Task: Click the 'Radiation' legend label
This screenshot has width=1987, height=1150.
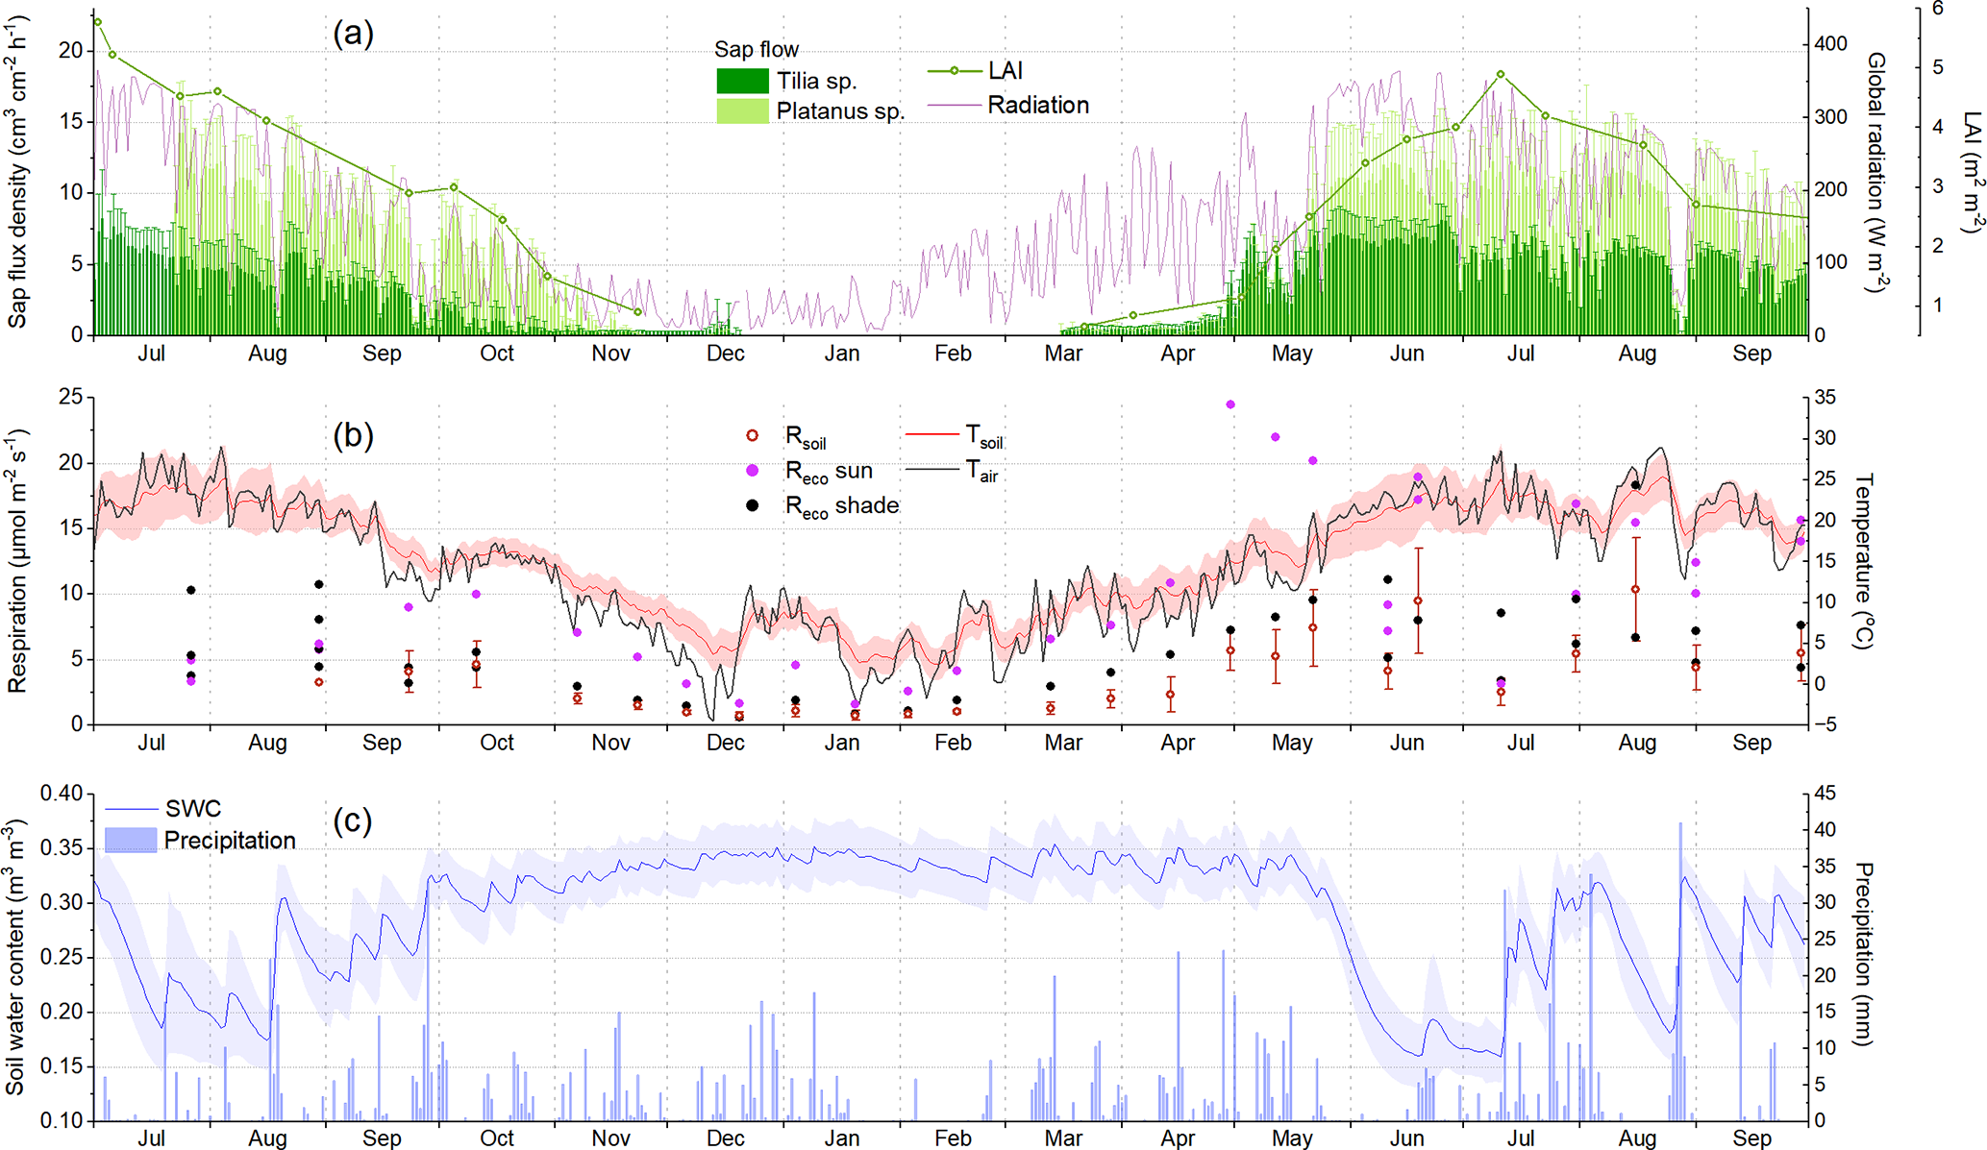Action: 1038,106
